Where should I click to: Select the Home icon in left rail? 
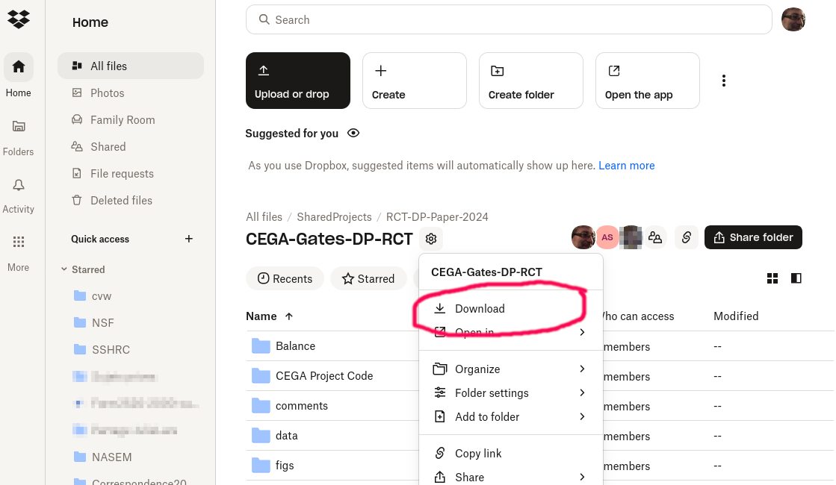(18, 67)
